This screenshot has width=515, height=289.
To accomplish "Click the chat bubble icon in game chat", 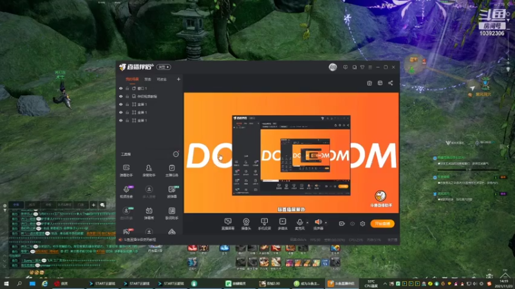I will coord(102,205).
